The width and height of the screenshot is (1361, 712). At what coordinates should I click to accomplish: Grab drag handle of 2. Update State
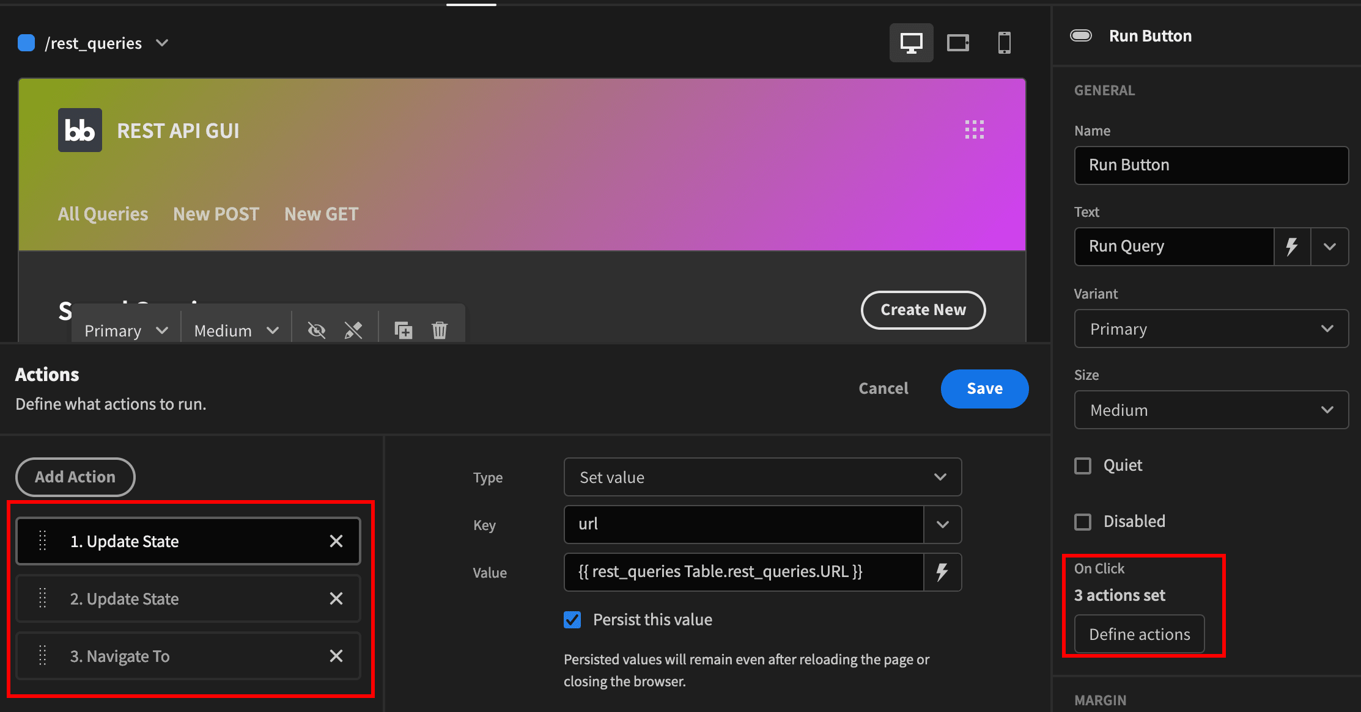tap(43, 598)
